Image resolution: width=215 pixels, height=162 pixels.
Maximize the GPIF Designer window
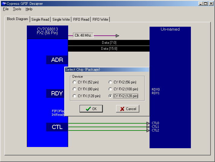pos(206,4)
